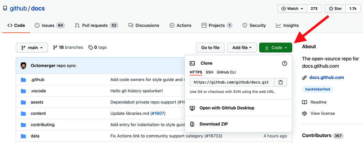Click the Go to file button
The width and height of the screenshot is (363, 143).
210,48
